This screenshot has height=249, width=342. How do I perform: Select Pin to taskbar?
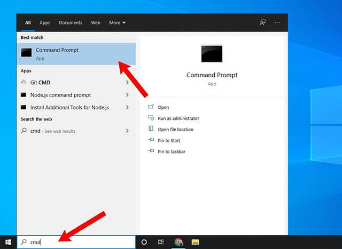pos(172,152)
